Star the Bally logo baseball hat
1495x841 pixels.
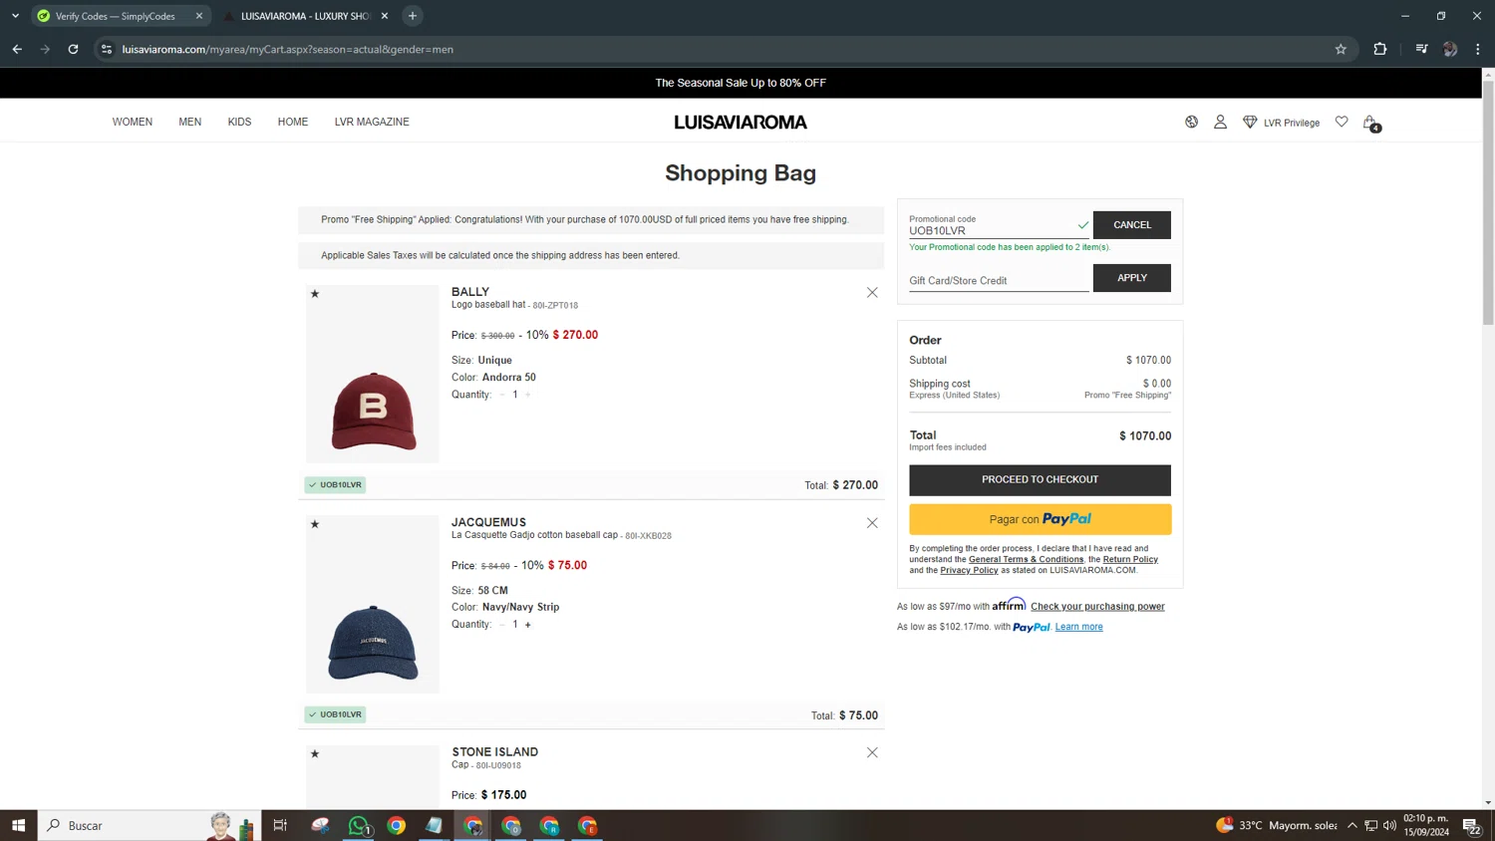pos(315,294)
